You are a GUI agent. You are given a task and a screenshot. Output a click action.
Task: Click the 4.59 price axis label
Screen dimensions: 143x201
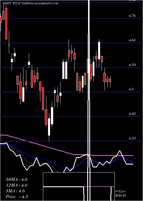(x=132, y=65)
